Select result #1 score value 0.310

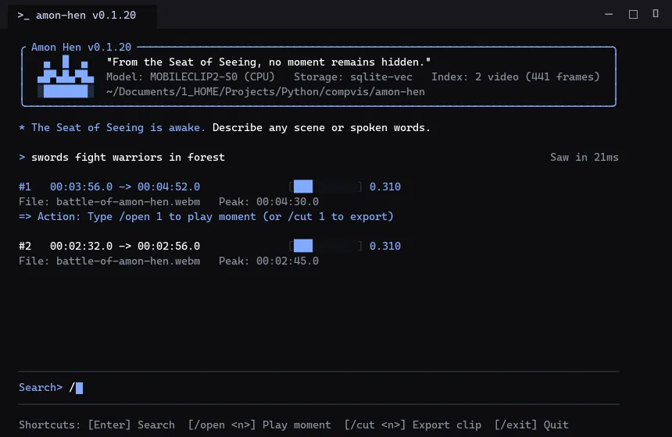point(385,187)
